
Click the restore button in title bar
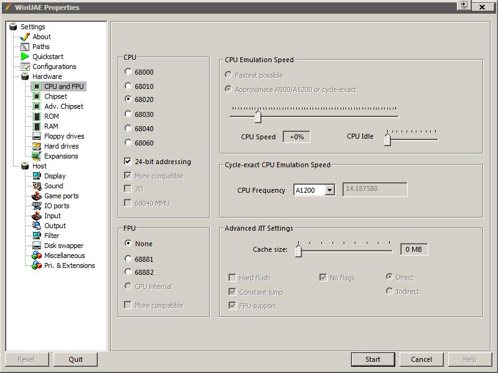coord(464,5)
